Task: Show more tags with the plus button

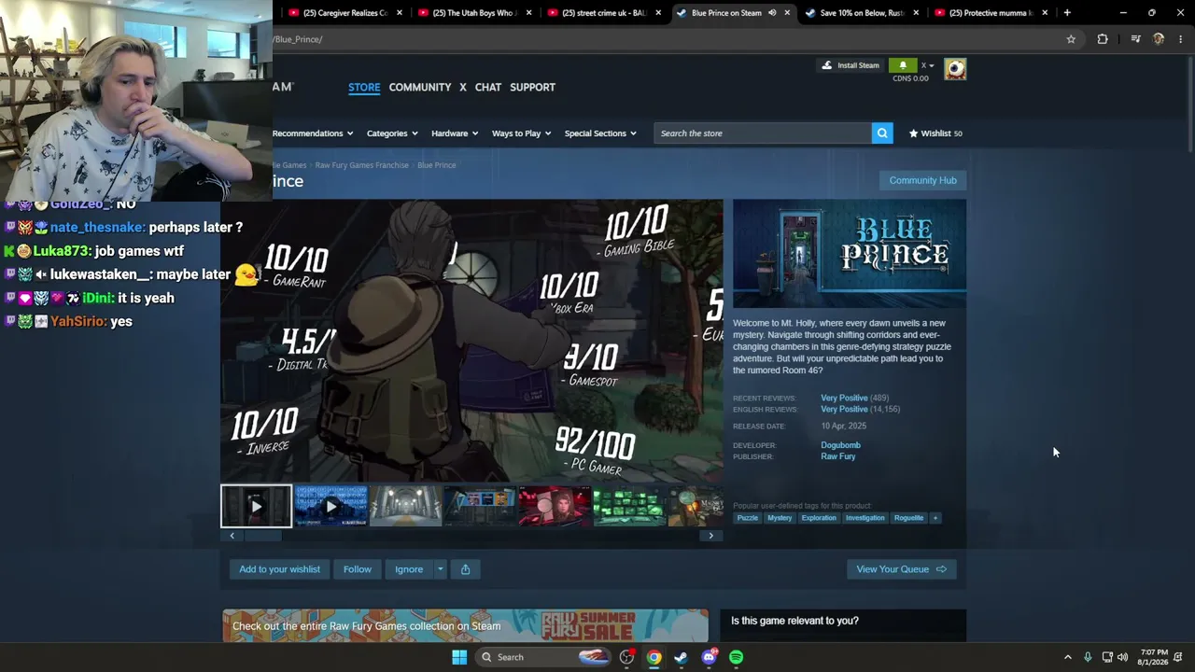Action: tap(935, 518)
